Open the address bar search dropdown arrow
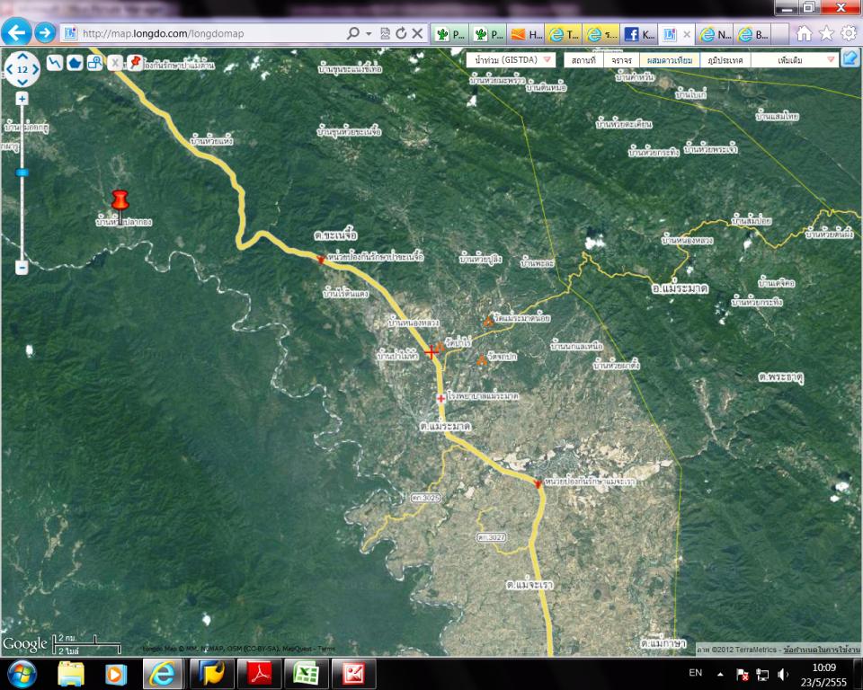 [x=369, y=34]
